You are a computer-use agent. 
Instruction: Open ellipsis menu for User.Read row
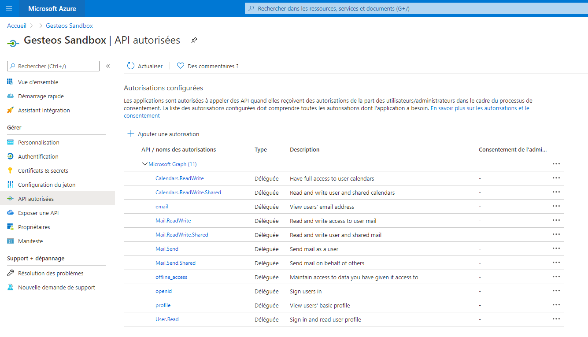point(556,319)
